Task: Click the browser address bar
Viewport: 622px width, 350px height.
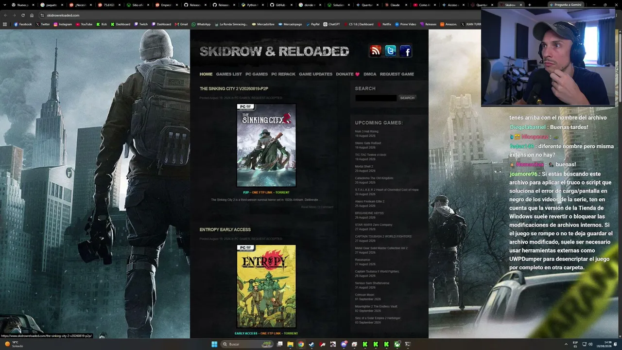Action: pyautogui.click(x=258, y=15)
